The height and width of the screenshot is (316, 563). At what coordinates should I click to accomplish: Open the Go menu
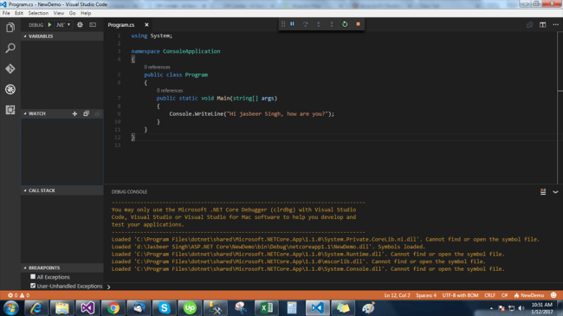(x=72, y=13)
